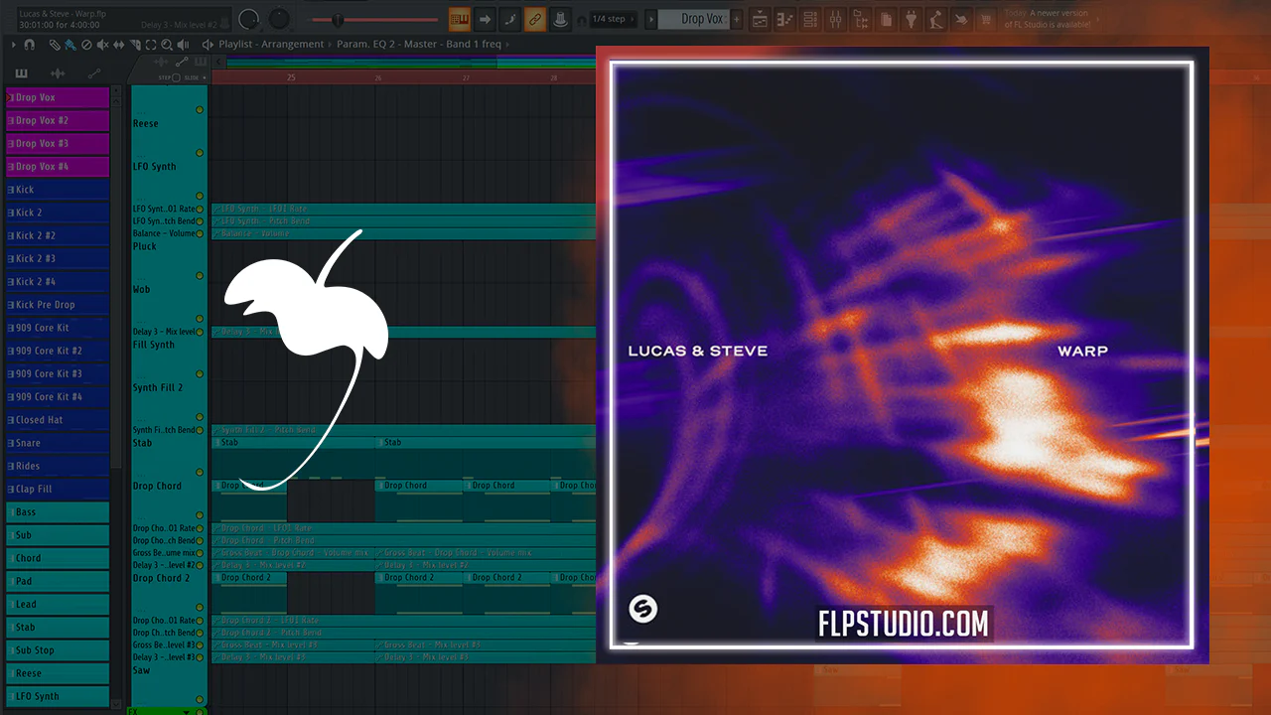The image size is (1271, 715).
Task: Click Playlist - Arrangement breadcrumb
Action: click(272, 45)
